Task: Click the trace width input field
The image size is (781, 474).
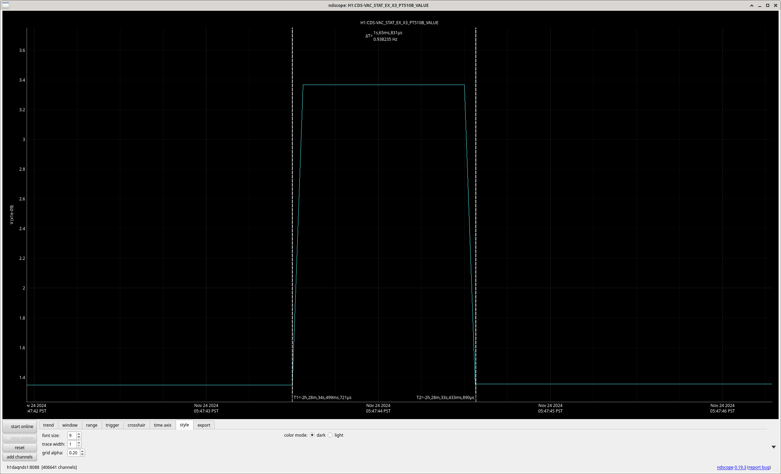Action: point(72,444)
